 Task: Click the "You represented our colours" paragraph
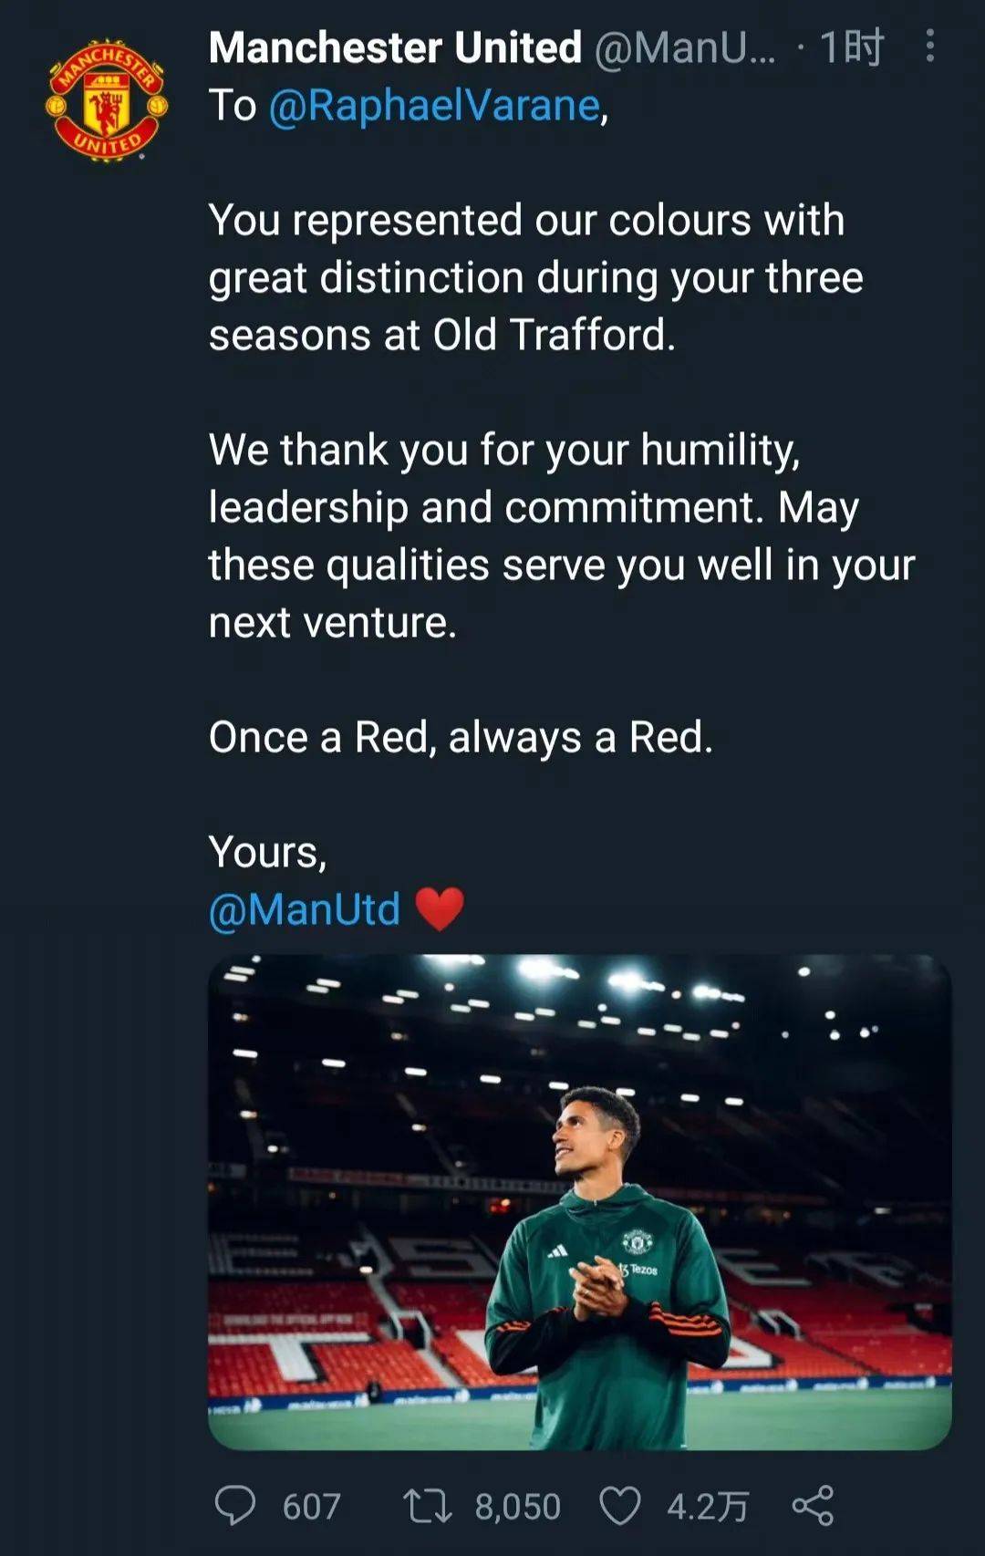tap(534, 277)
